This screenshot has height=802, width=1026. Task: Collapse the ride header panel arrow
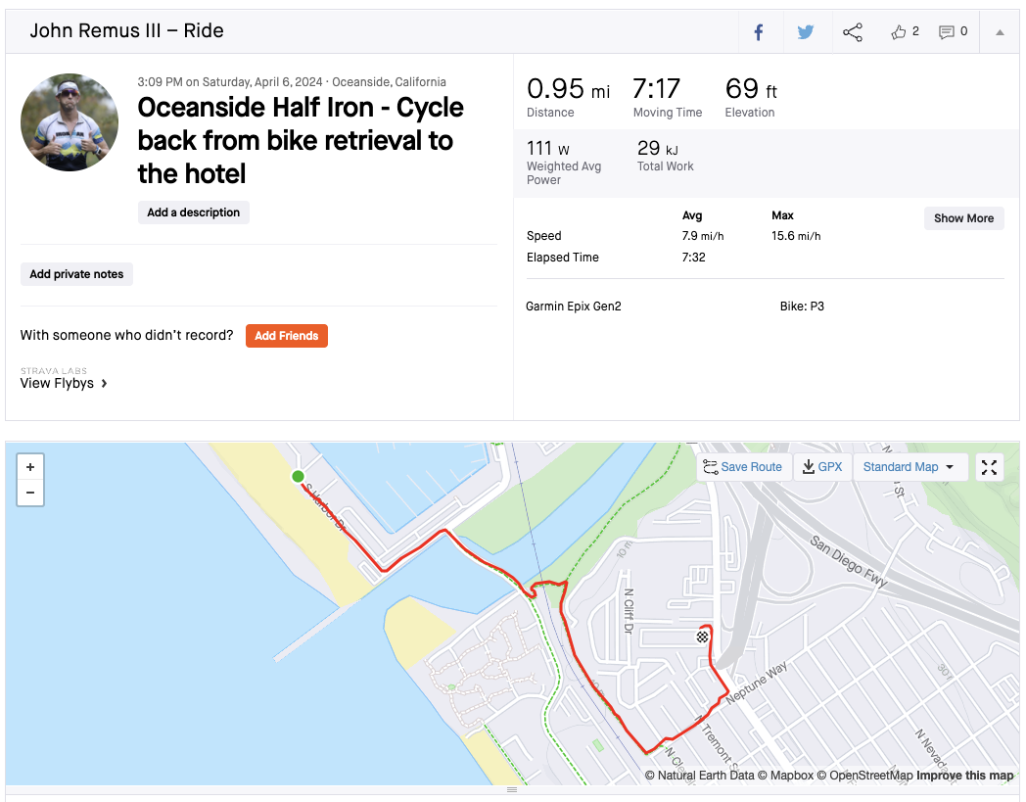(1000, 32)
